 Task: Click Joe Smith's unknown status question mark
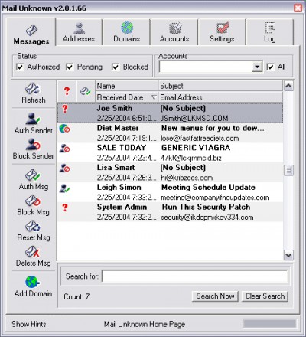click(x=65, y=109)
